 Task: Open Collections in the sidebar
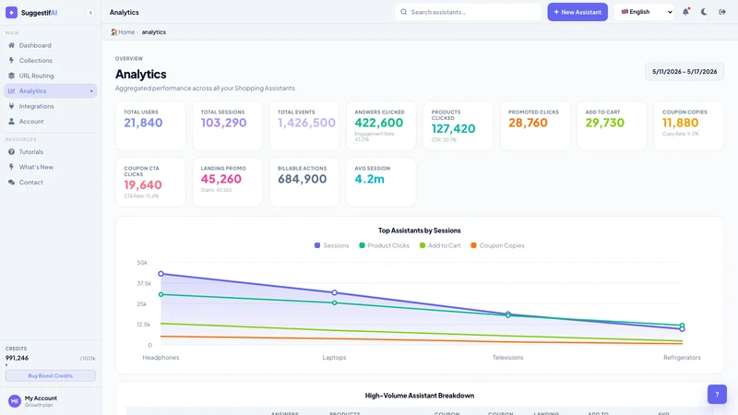[51, 60]
